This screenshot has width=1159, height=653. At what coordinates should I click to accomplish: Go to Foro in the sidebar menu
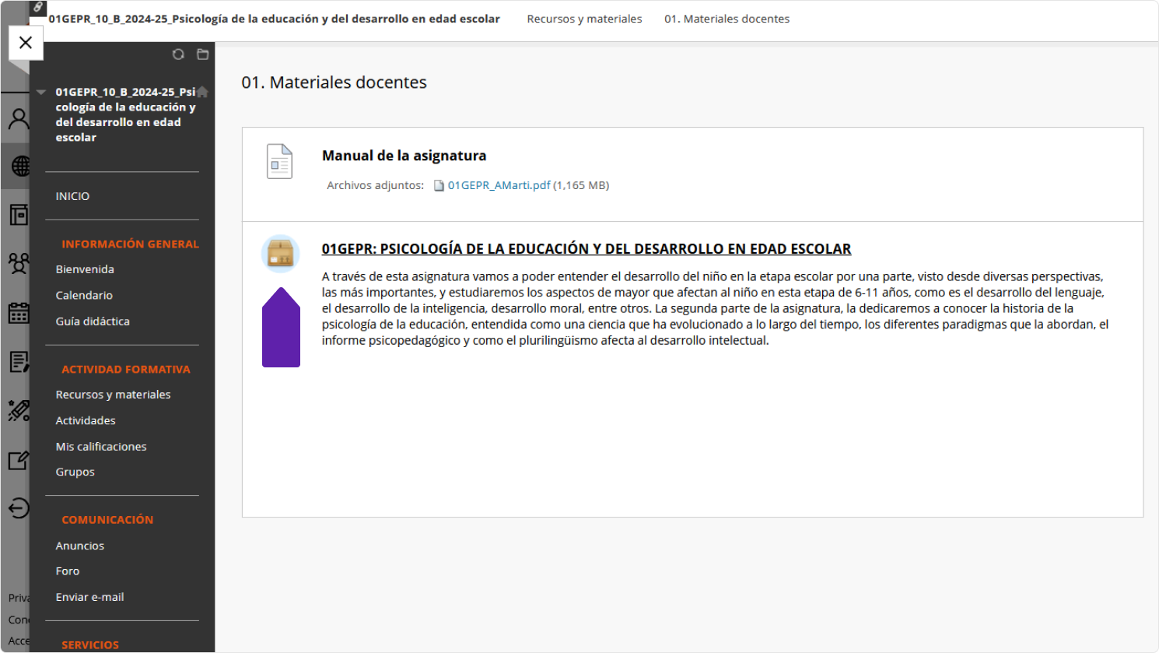[x=68, y=571]
